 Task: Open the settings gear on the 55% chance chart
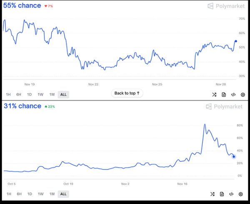click(x=243, y=95)
